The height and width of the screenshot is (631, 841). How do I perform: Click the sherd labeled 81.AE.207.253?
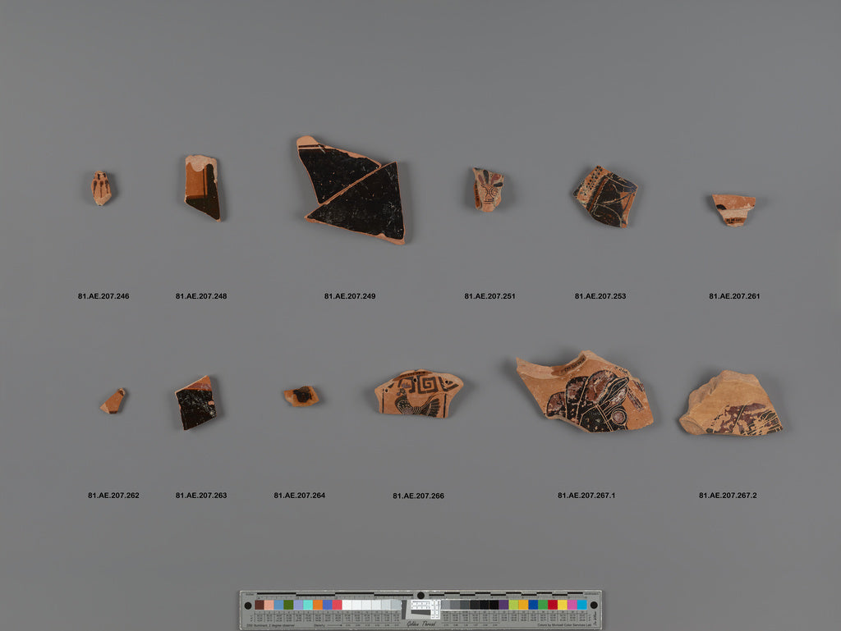(605, 196)
